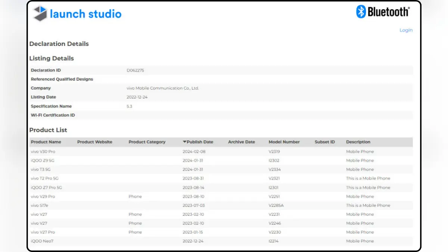Click model number V2319
448x252 pixels.
[274, 152]
